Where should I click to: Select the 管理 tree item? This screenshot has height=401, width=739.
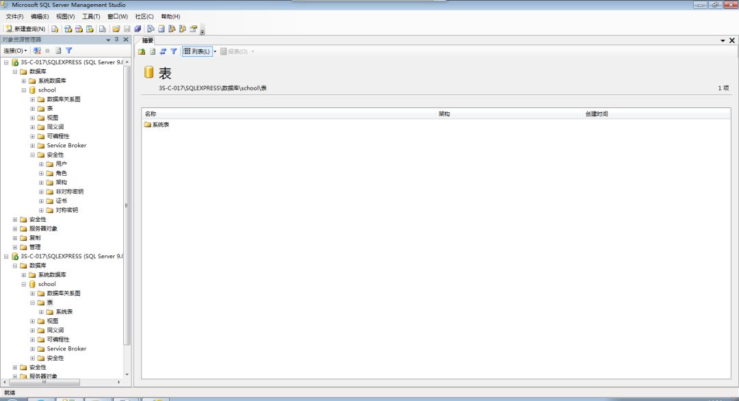click(x=35, y=248)
